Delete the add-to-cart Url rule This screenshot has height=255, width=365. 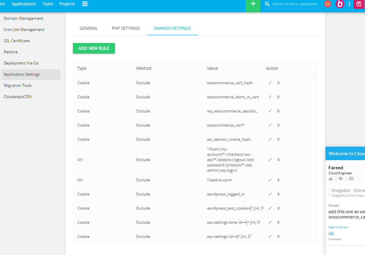point(278,180)
